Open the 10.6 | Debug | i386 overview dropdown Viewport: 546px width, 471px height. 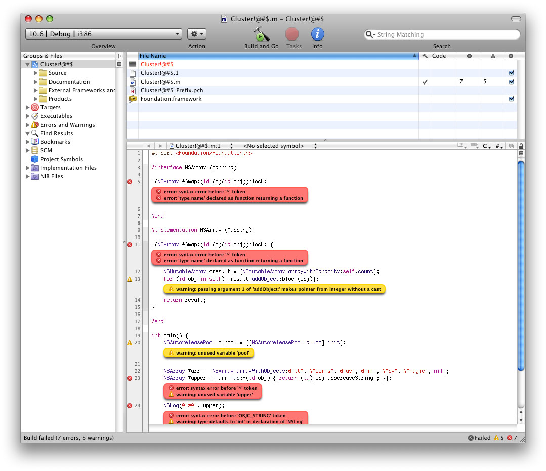pyautogui.click(x=103, y=34)
